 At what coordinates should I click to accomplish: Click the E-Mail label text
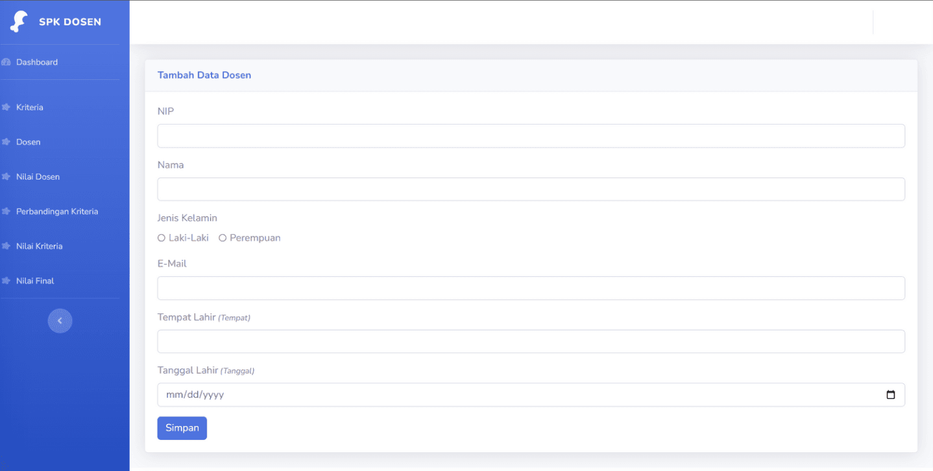click(172, 264)
